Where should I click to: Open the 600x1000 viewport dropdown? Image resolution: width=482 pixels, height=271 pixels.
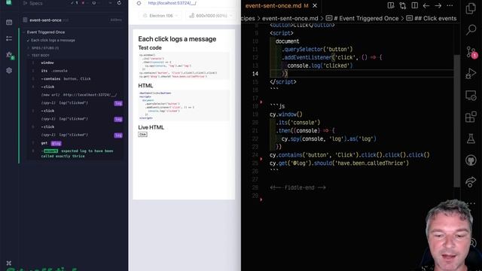point(211,15)
